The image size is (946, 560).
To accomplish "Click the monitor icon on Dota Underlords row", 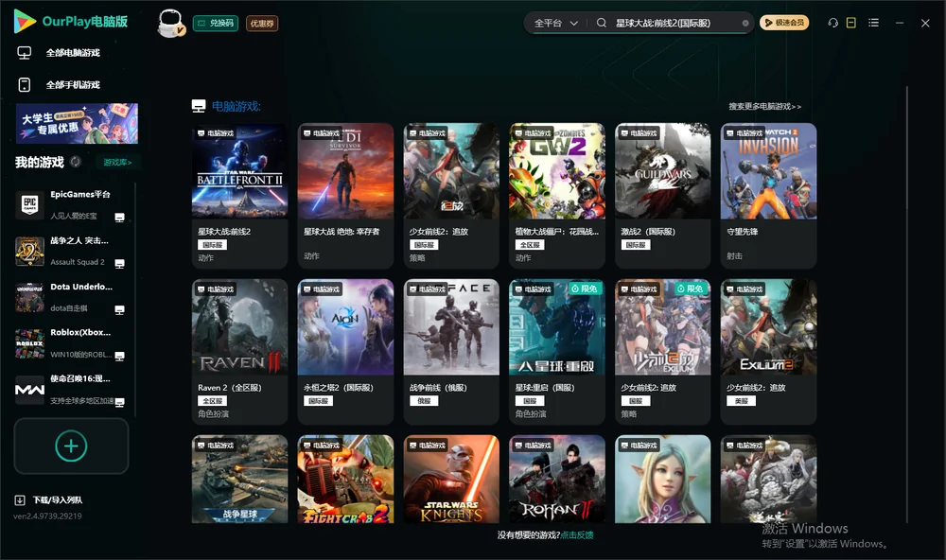I will click(x=119, y=309).
